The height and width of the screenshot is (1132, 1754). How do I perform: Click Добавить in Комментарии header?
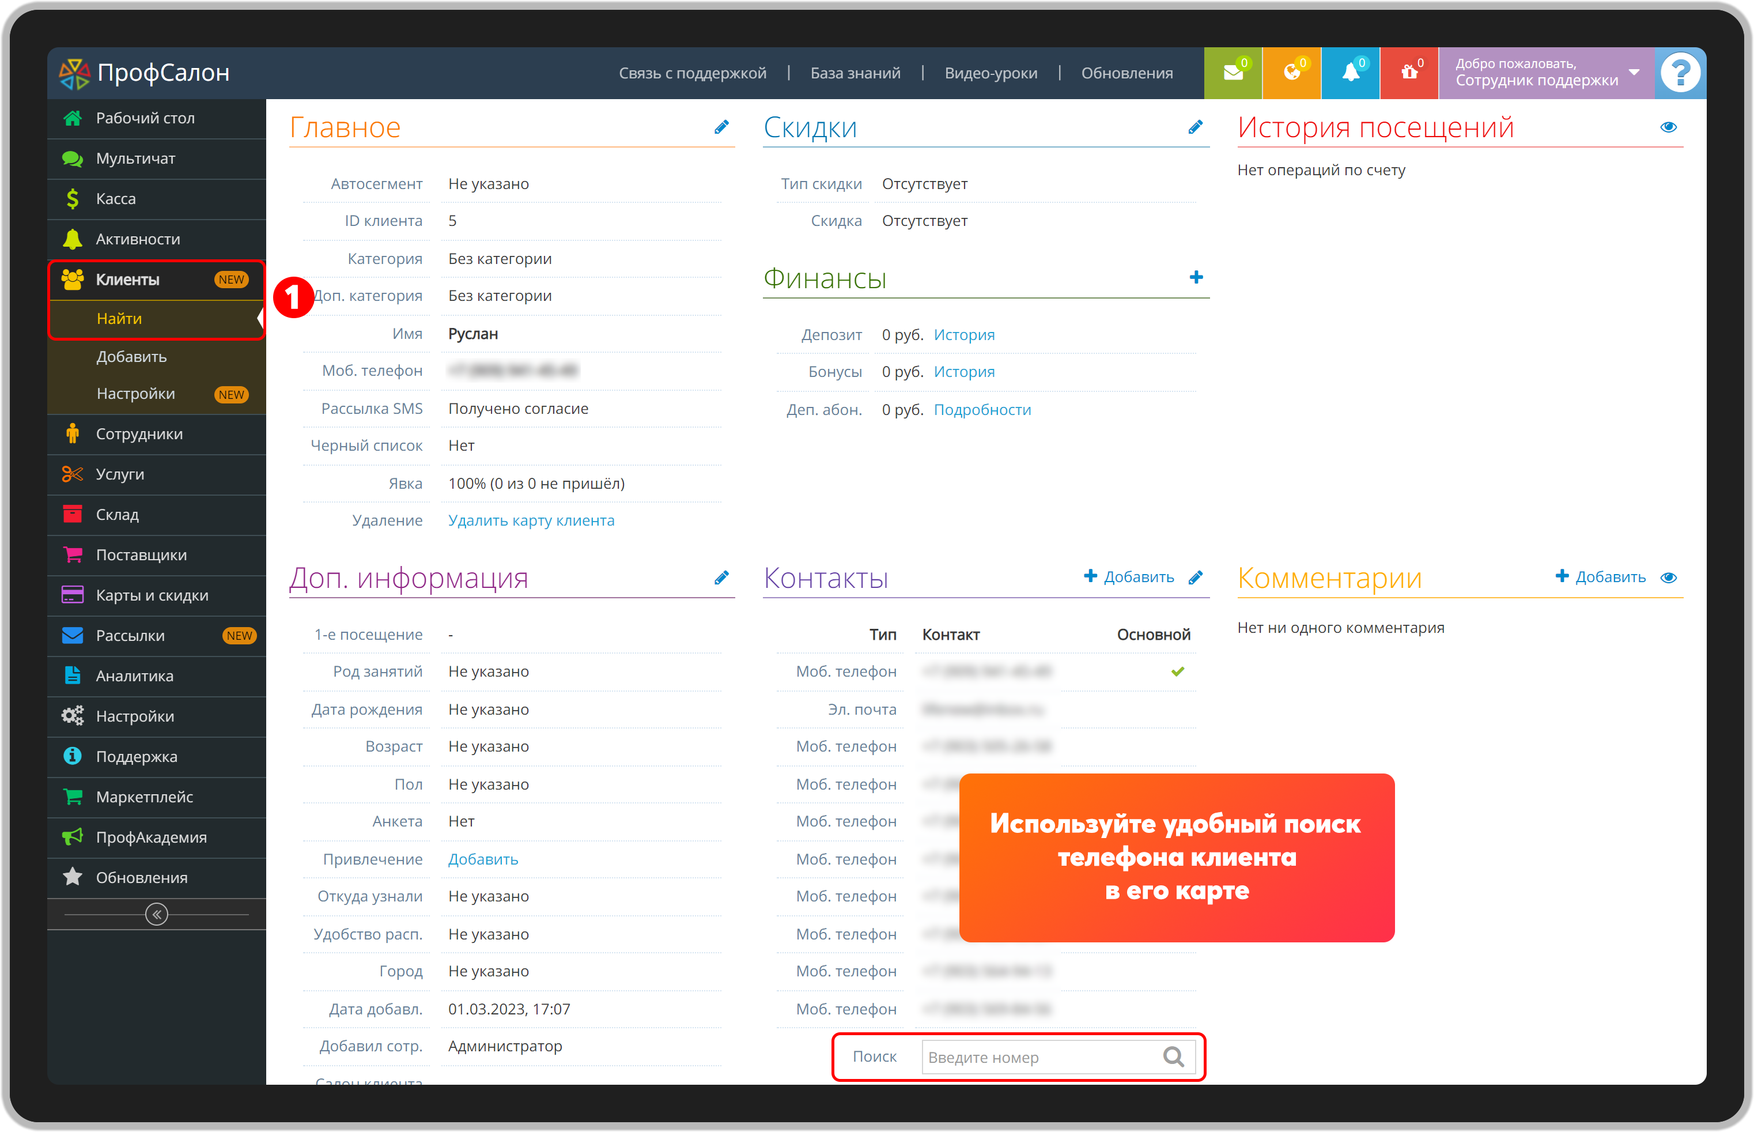click(x=1600, y=577)
